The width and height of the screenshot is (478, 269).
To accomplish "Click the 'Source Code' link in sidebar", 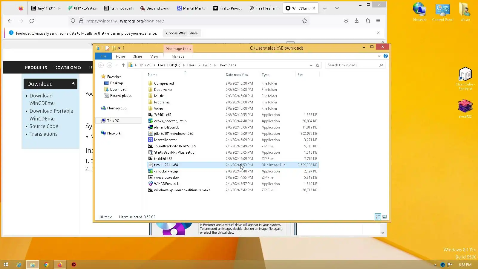I will tap(44, 126).
